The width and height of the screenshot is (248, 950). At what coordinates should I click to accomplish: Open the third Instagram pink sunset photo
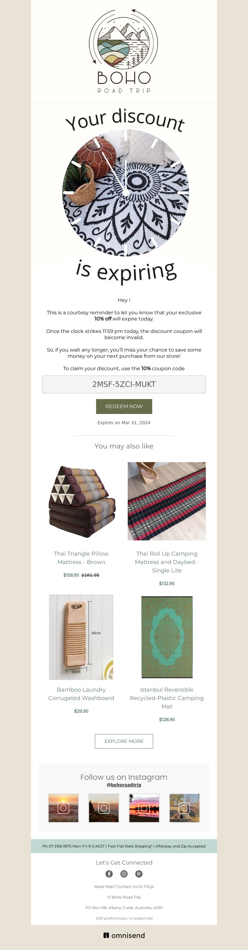point(144,808)
